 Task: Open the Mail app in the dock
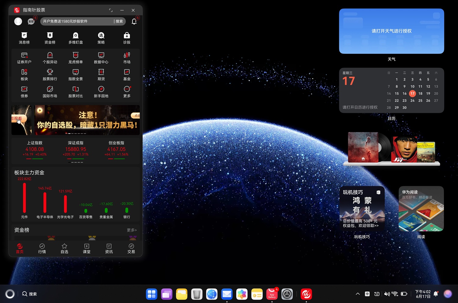point(227,294)
